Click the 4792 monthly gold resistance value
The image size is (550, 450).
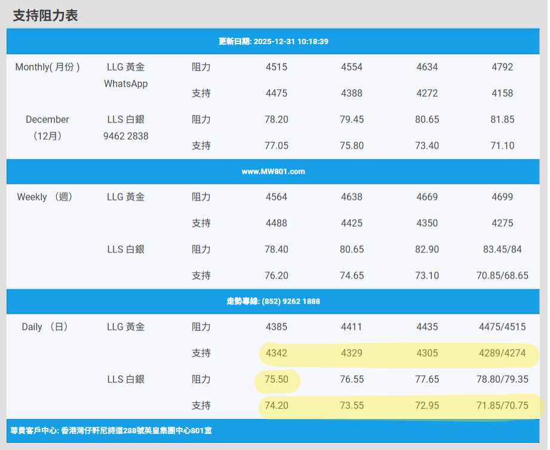click(502, 67)
